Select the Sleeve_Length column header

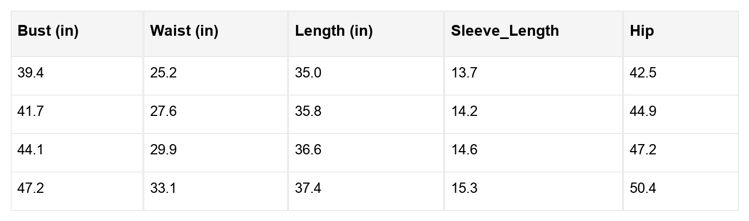505,31
